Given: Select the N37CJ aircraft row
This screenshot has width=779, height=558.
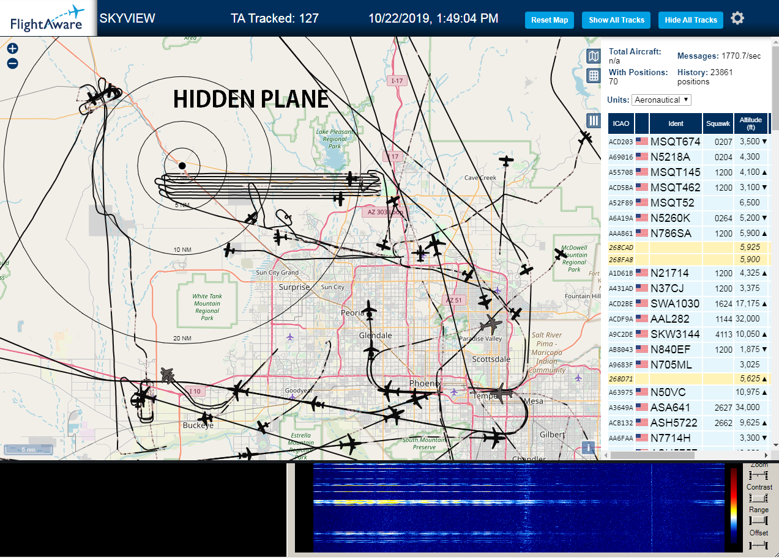Looking at the screenshot, I should click(x=688, y=288).
